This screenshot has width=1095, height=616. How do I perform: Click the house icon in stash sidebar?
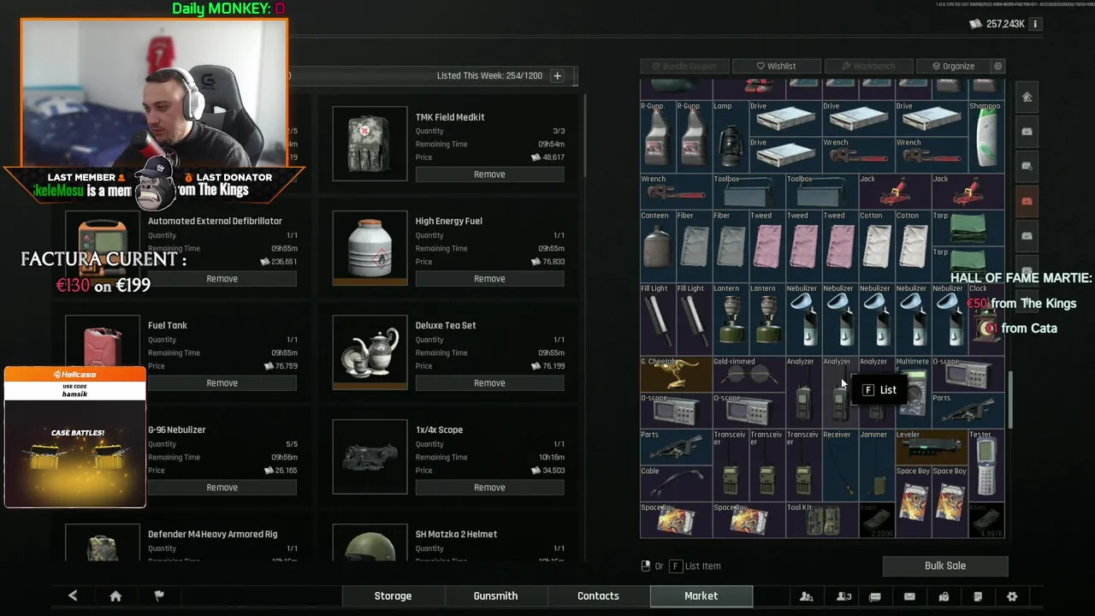pyautogui.click(x=1027, y=98)
